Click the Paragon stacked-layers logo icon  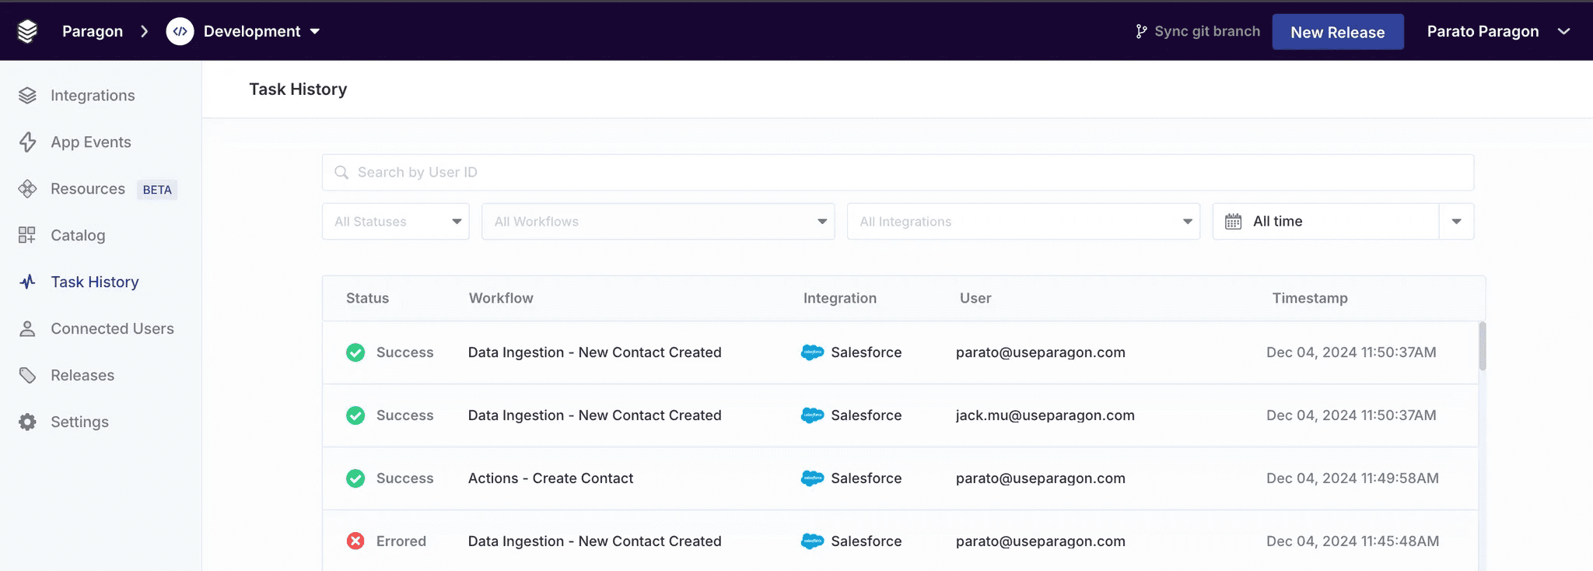[x=27, y=31]
